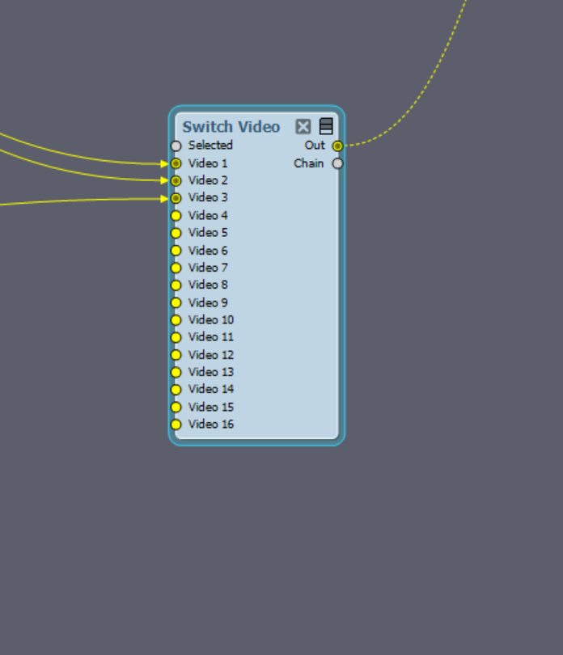Click the 'Video 16' label text
The height and width of the screenshot is (655, 563).
coord(211,424)
